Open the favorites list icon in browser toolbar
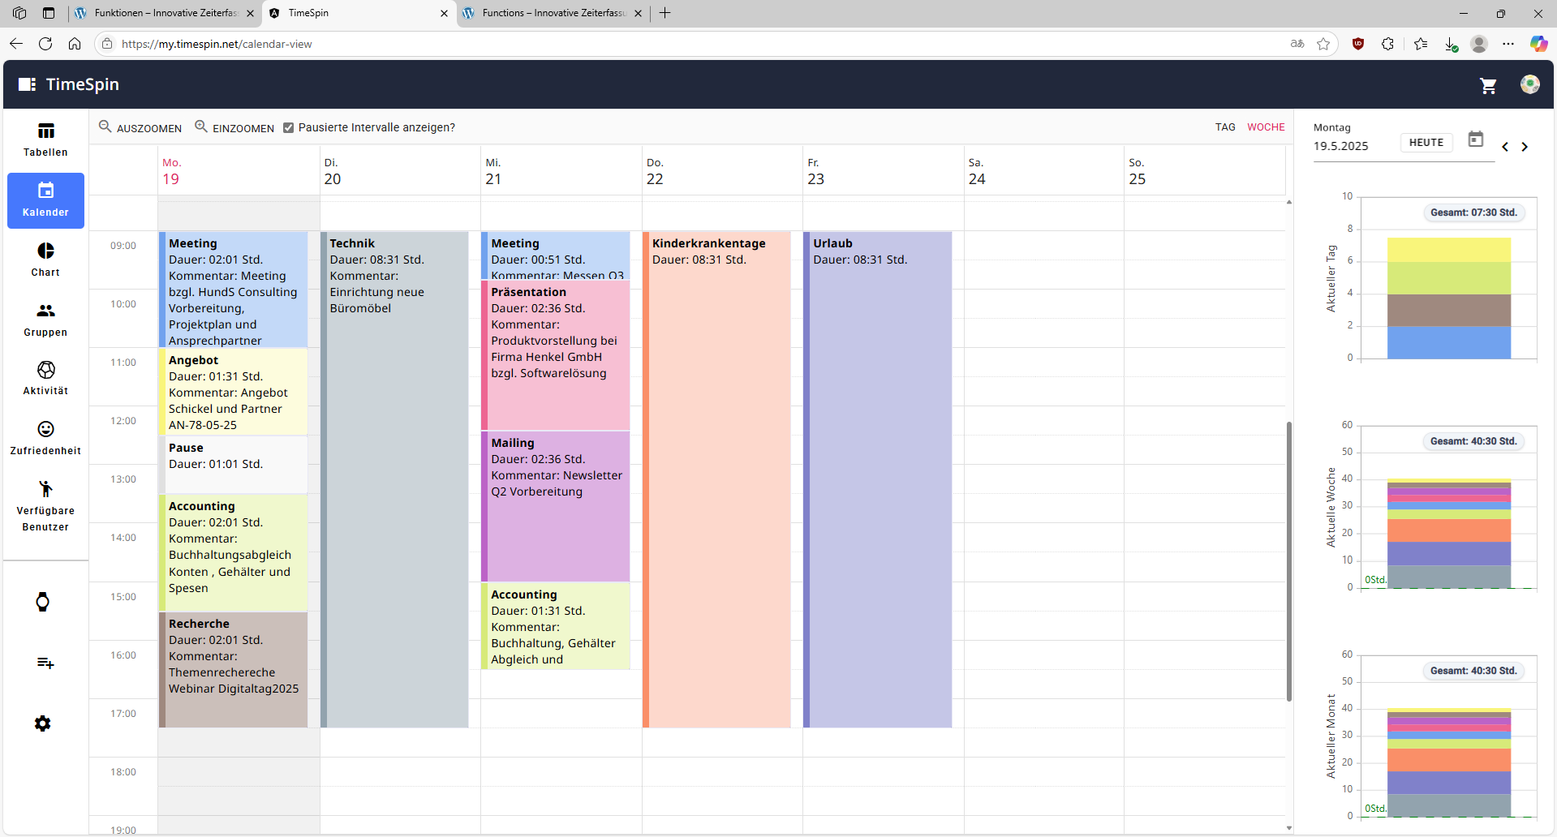 (1421, 44)
